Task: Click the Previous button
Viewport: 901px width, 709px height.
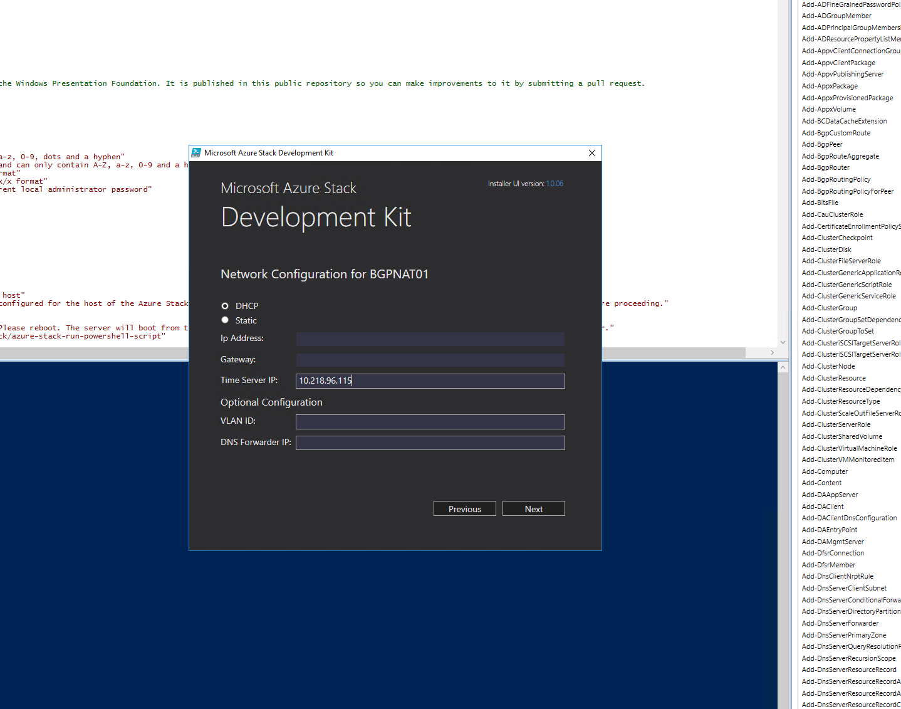Action: pyautogui.click(x=465, y=508)
